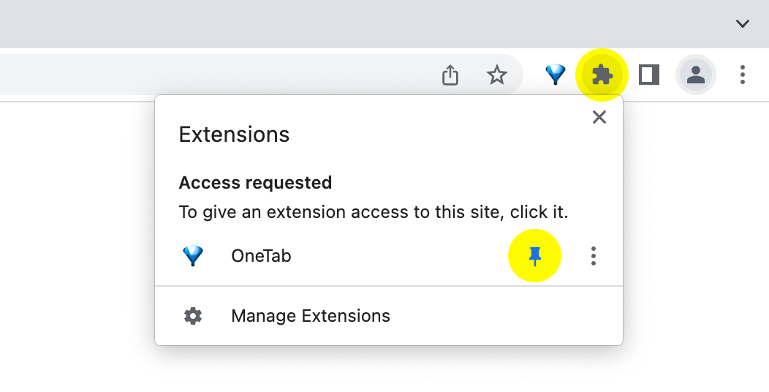Close the Extensions popup with the X

(599, 117)
